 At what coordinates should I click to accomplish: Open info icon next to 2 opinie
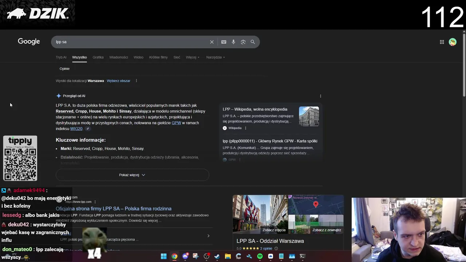click(x=276, y=249)
